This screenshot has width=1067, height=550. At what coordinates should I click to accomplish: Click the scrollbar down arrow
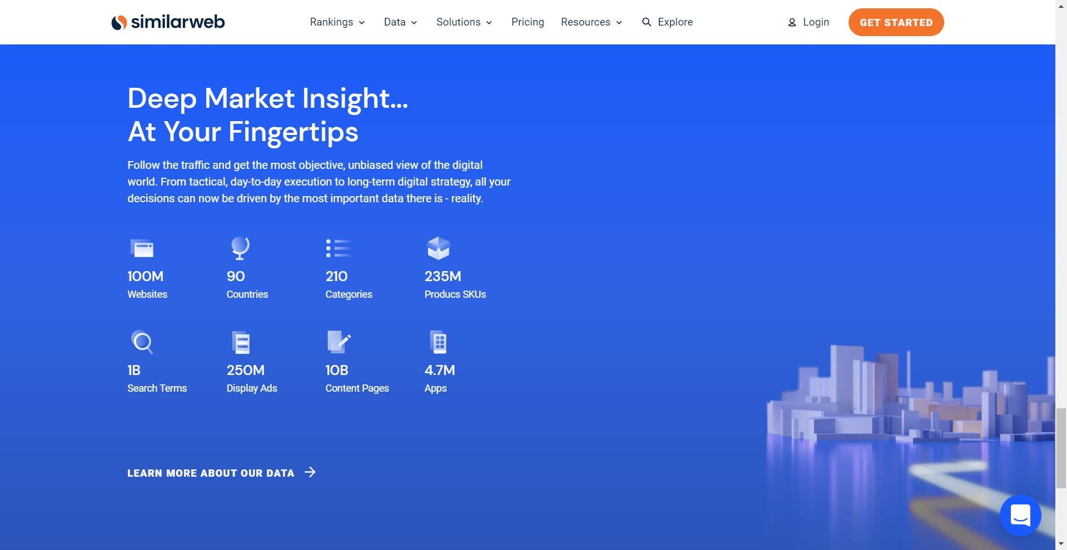[1061, 544]
